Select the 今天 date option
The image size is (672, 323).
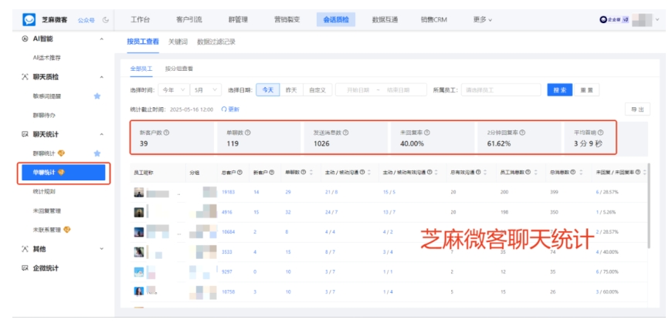[x=268, y=90]
